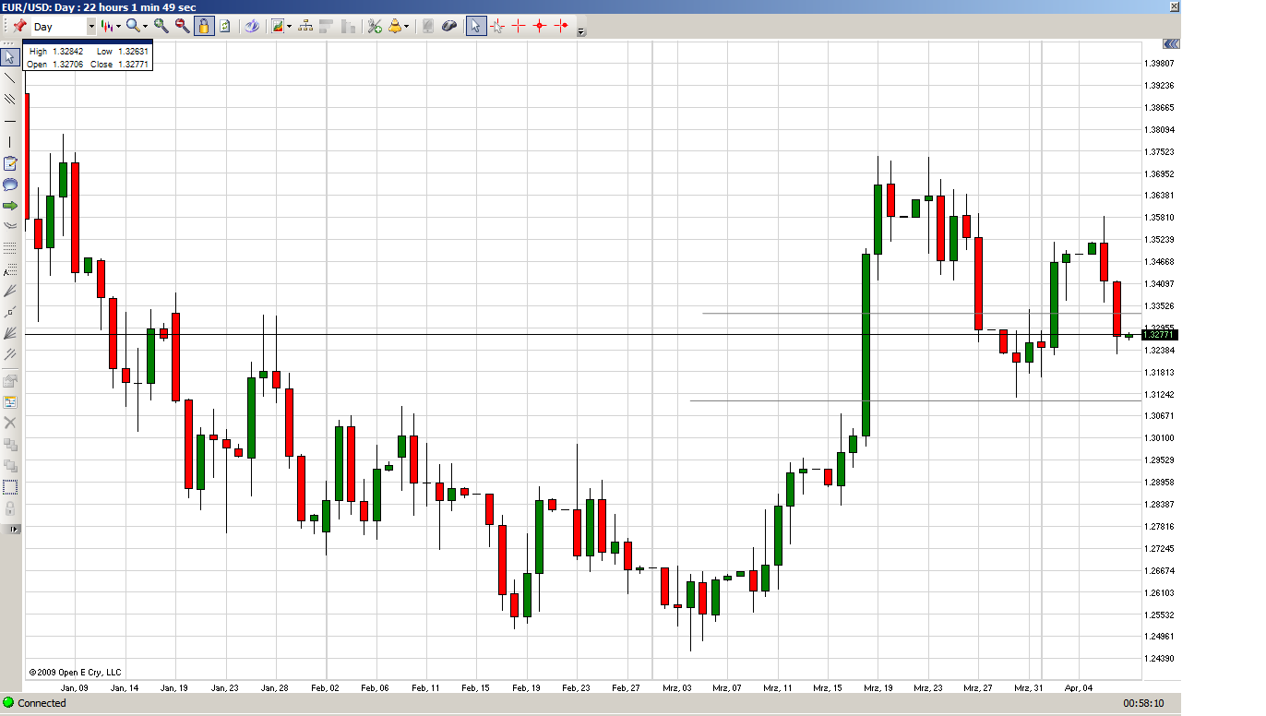Click the Connected status indicator
1266x716 pixels.
pos(35,703)
